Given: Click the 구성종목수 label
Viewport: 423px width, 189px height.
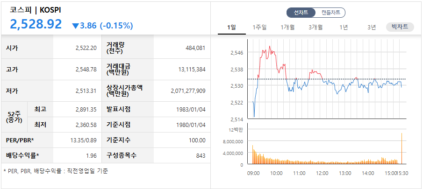Looking at the screenshot, I should pos(122,155).
